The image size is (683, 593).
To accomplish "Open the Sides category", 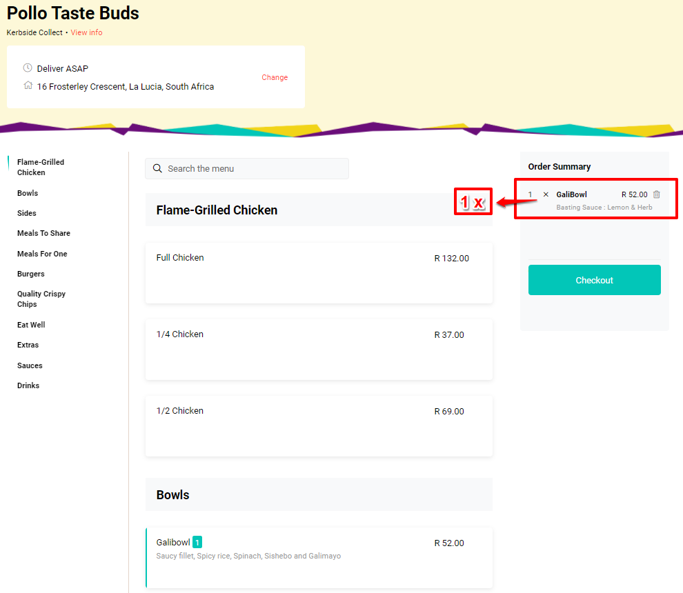I will [27, 213].
